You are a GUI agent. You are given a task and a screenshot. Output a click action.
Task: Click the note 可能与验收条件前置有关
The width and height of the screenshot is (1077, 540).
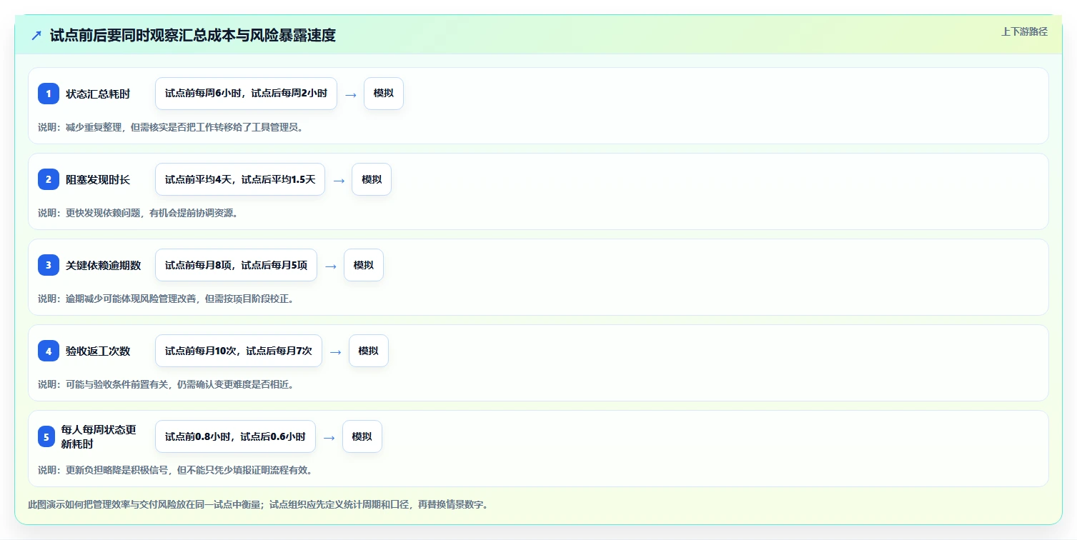118,384
